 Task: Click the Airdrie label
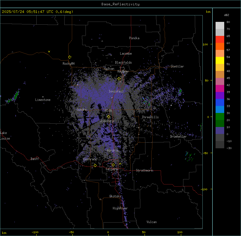[x=113, y=151]
